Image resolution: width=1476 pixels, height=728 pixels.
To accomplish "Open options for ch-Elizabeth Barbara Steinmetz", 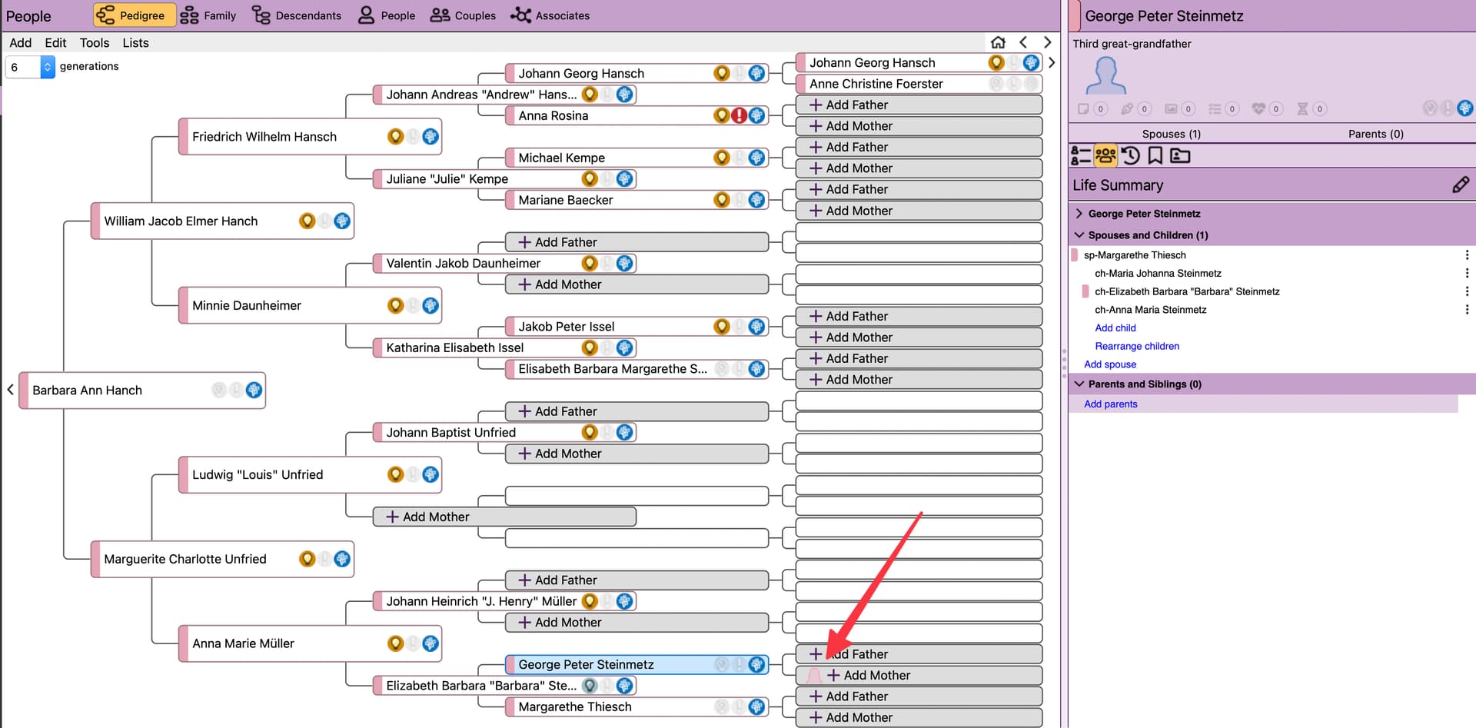I will (1467, 292).
